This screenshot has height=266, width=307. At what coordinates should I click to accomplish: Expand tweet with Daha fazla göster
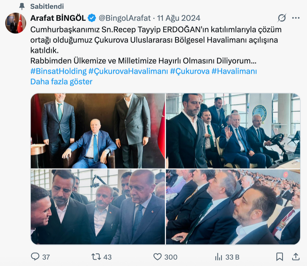(61, 82)
